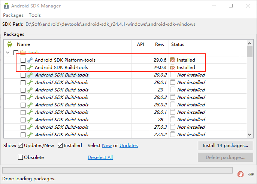This screenshot has height=184, width=257.
Task: Toggle the Installed filter checkbox
Action: 60,146
